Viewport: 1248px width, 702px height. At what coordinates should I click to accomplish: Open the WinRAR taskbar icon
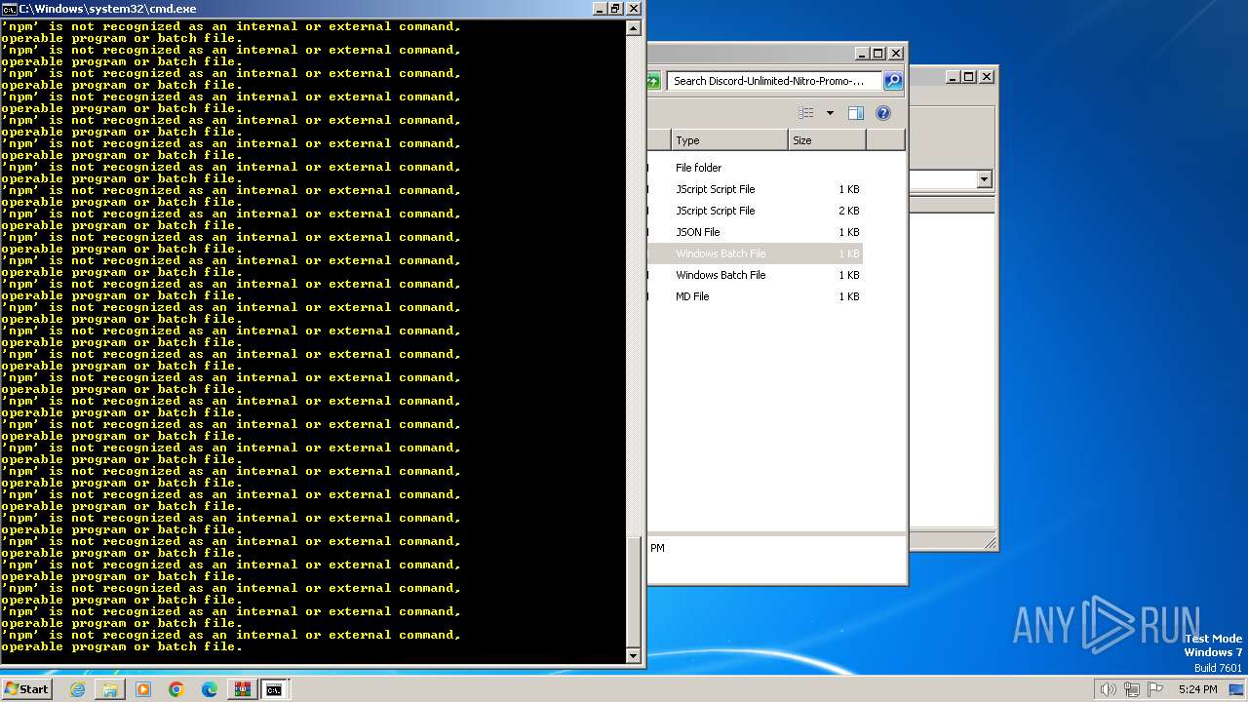[242, 689]
